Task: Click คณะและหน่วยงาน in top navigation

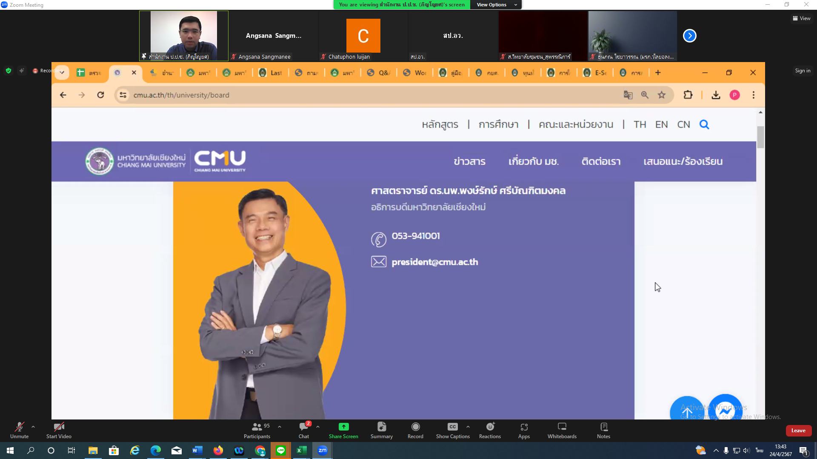Action: tap(576, 125)
